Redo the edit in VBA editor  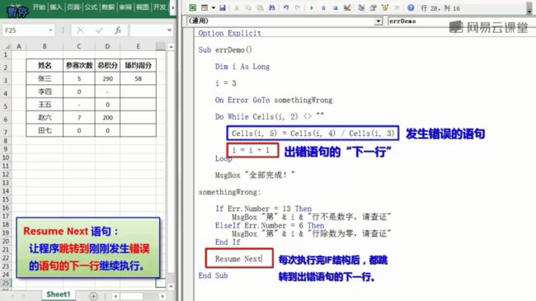pos(298,7)
